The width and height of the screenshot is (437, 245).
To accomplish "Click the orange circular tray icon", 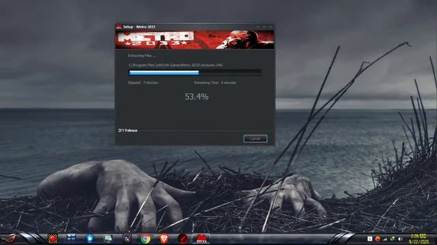I will [378, 239].
